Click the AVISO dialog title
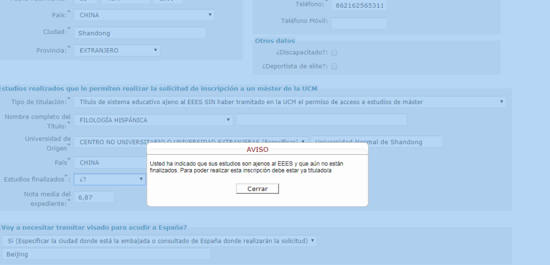The width and height of the screenshot is (550, 265). pos(258,150)
